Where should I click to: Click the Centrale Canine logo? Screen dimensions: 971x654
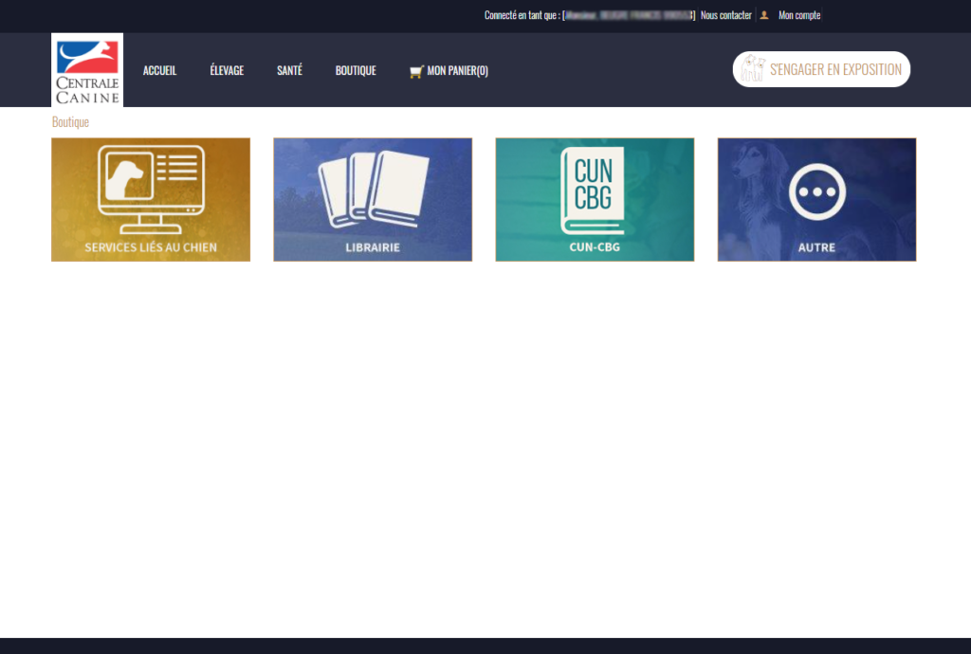point(87,70)
